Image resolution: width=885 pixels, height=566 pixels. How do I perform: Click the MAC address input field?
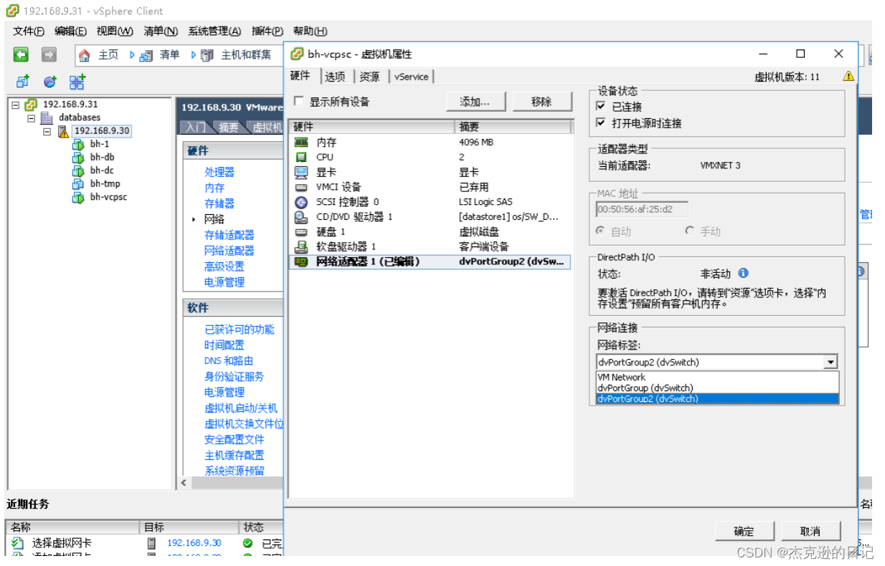point(642,209)
